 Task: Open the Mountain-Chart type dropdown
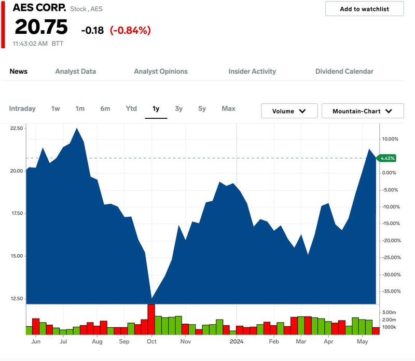tap(363, 111)
